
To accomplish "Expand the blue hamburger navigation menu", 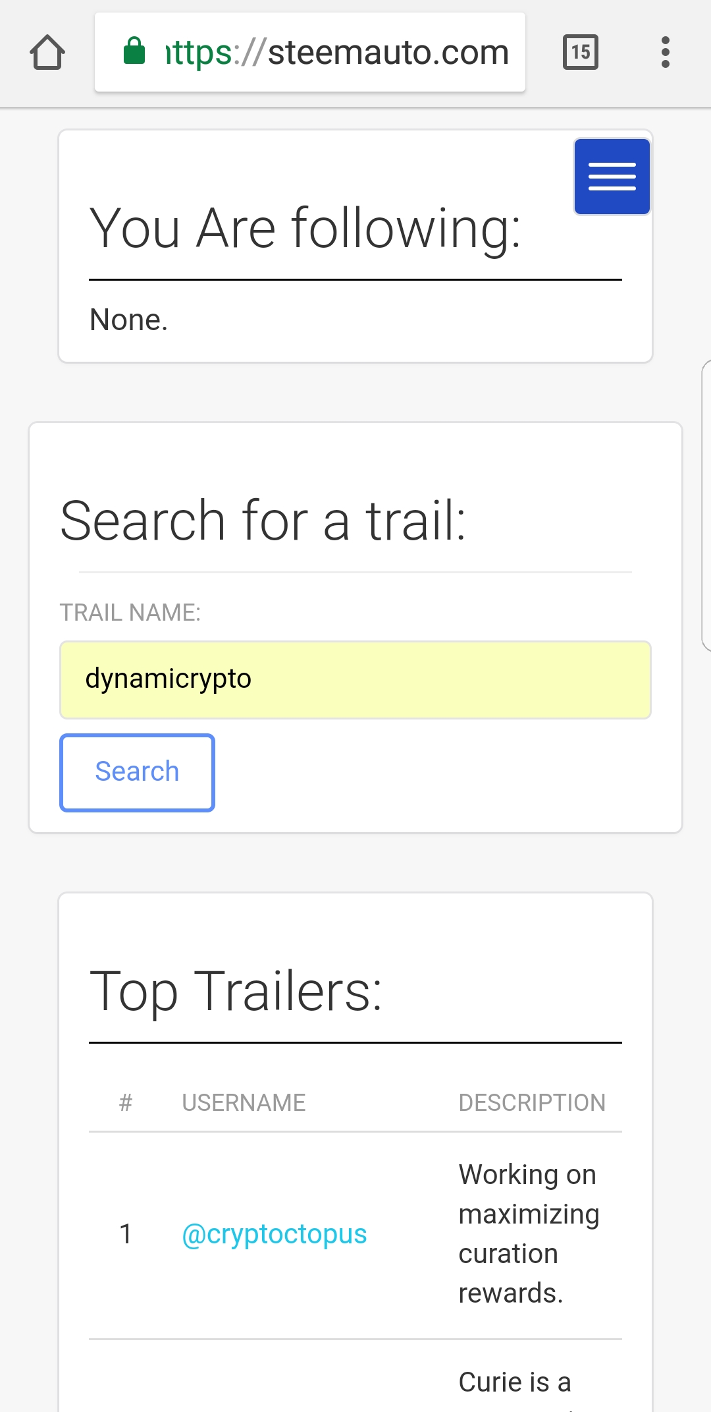I will point(612,177).
